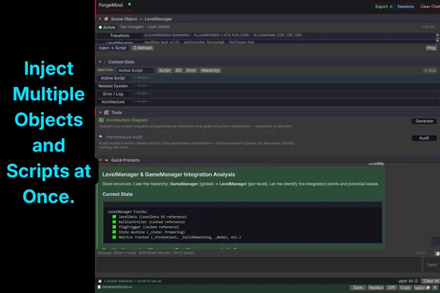The height and width of the screenshot is (293, 440).
Task: Click the green status indicator next to ForgeMind
Action: (129, 5)
